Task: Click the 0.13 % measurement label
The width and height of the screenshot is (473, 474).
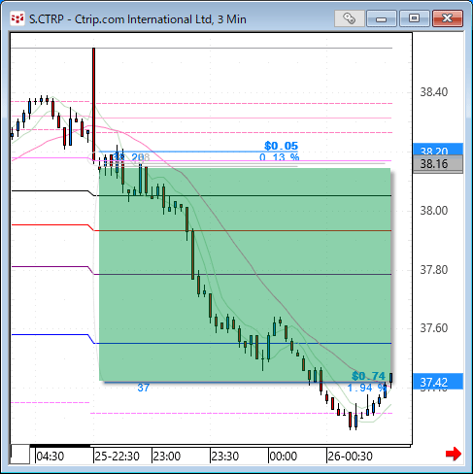Action: pos(279,157)
